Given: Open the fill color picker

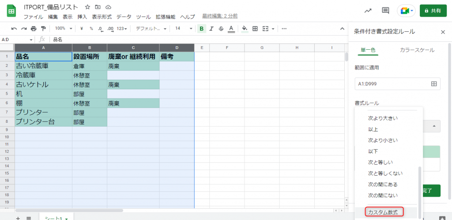Looking at the screenshot, I should [245, 29].
